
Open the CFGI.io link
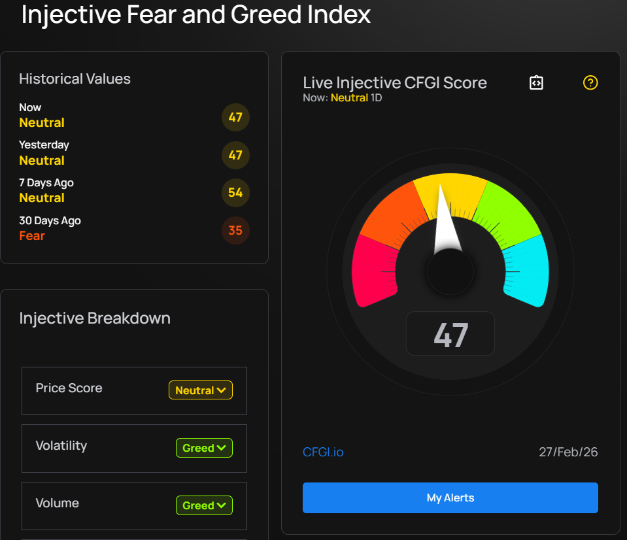[x=323, y=452]
